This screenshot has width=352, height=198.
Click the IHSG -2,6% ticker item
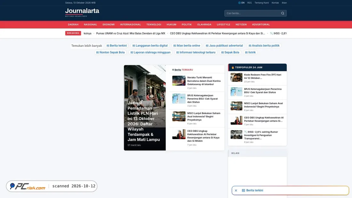(x=278, y=34)
